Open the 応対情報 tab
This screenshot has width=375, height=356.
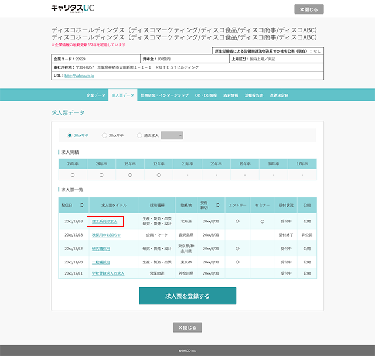click(231, 95)
